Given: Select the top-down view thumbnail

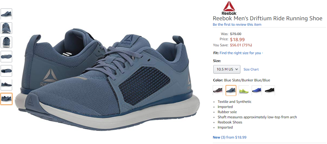Looking at the screenshot, I should coord(6,71).
